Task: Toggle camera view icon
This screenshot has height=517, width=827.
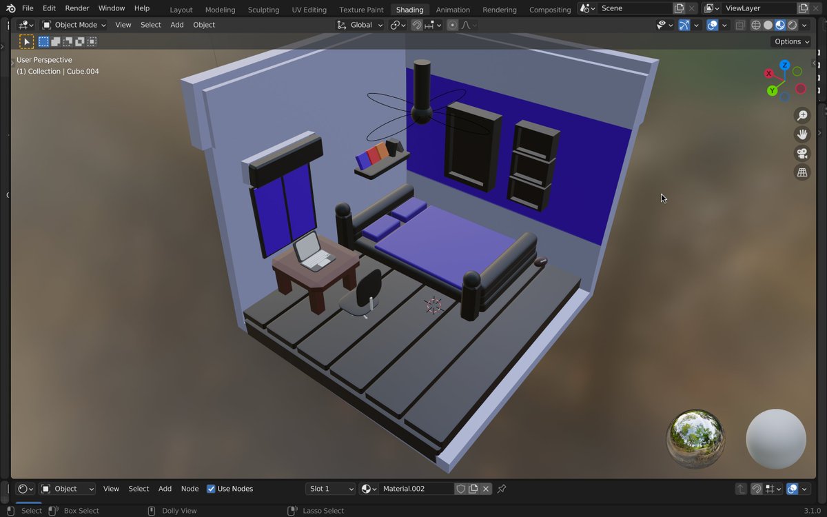Action: (802, 154)
